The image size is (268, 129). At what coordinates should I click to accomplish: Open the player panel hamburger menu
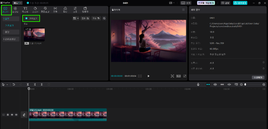pos(183,10)
